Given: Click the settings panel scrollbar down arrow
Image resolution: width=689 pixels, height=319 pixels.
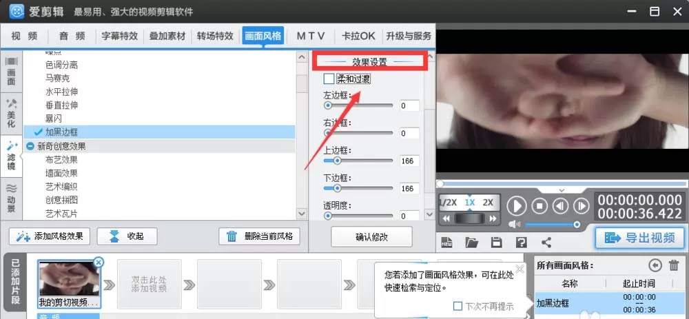Looking at the screenshot, I should [430, 214].
